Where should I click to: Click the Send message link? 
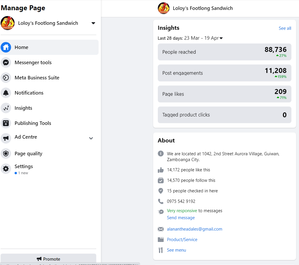[x=181, y=218]
